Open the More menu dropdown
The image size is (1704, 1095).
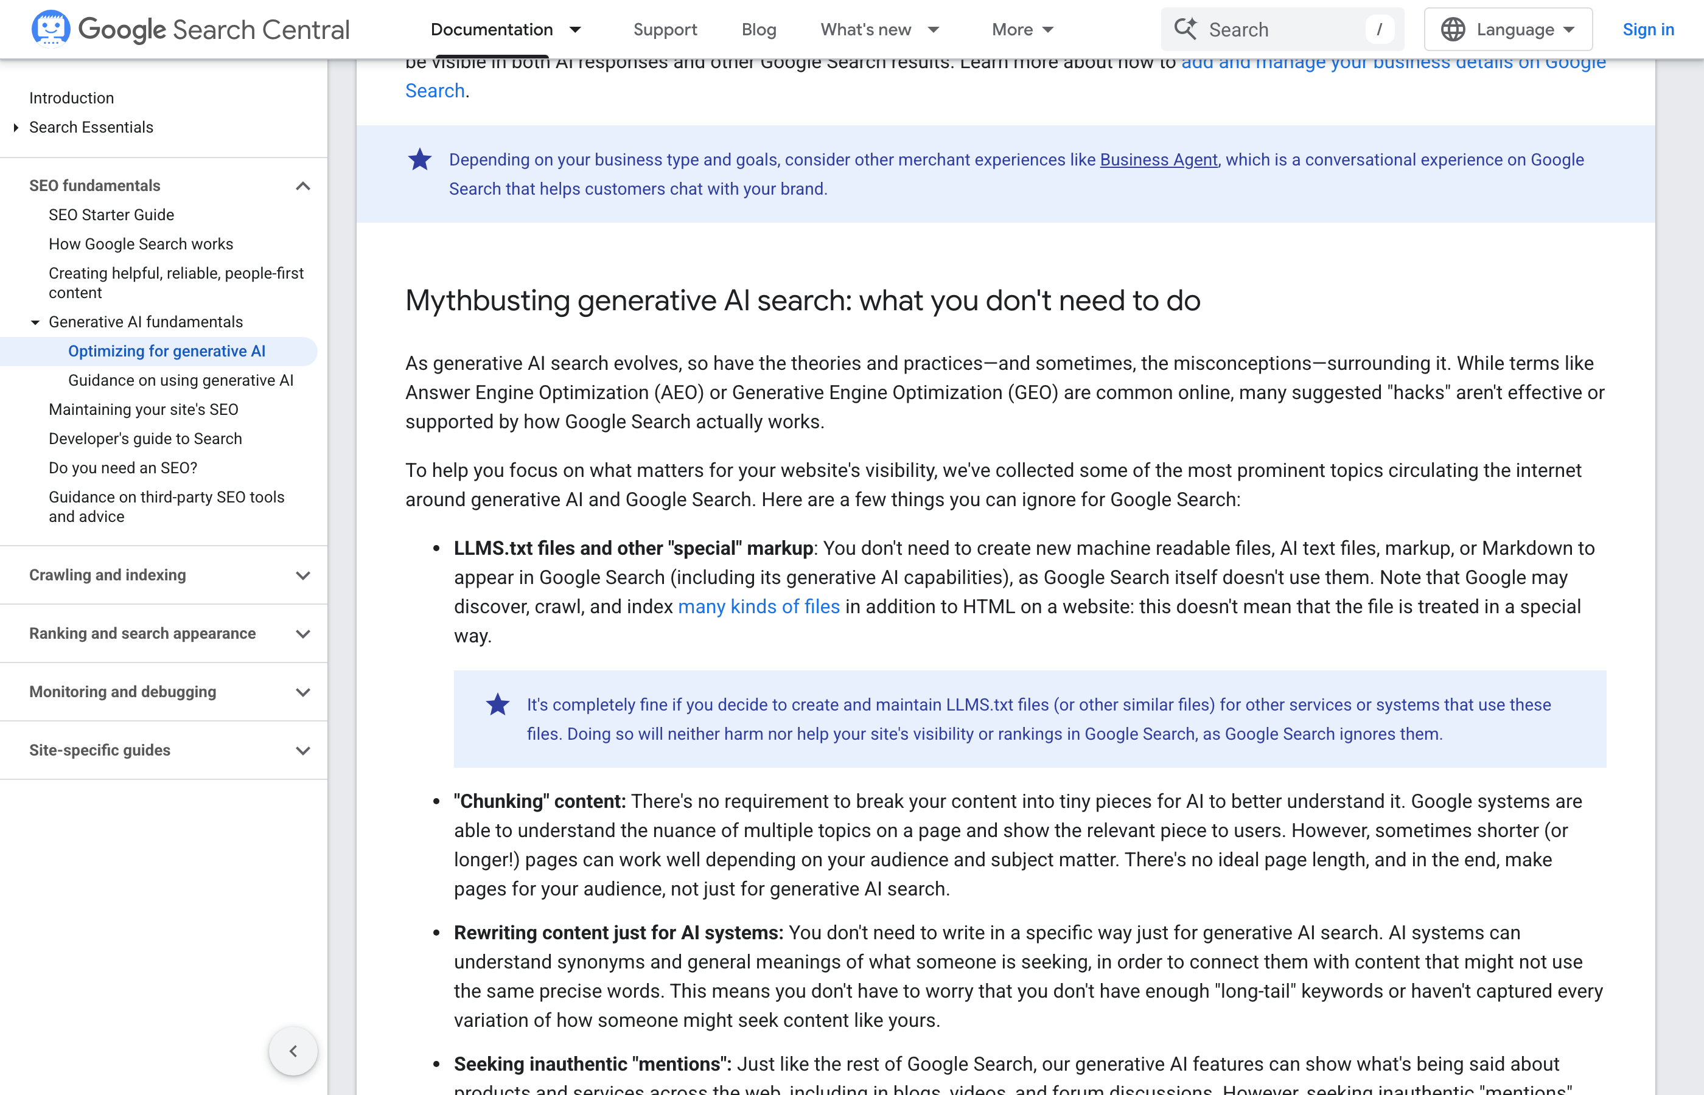pos(1022,29)
